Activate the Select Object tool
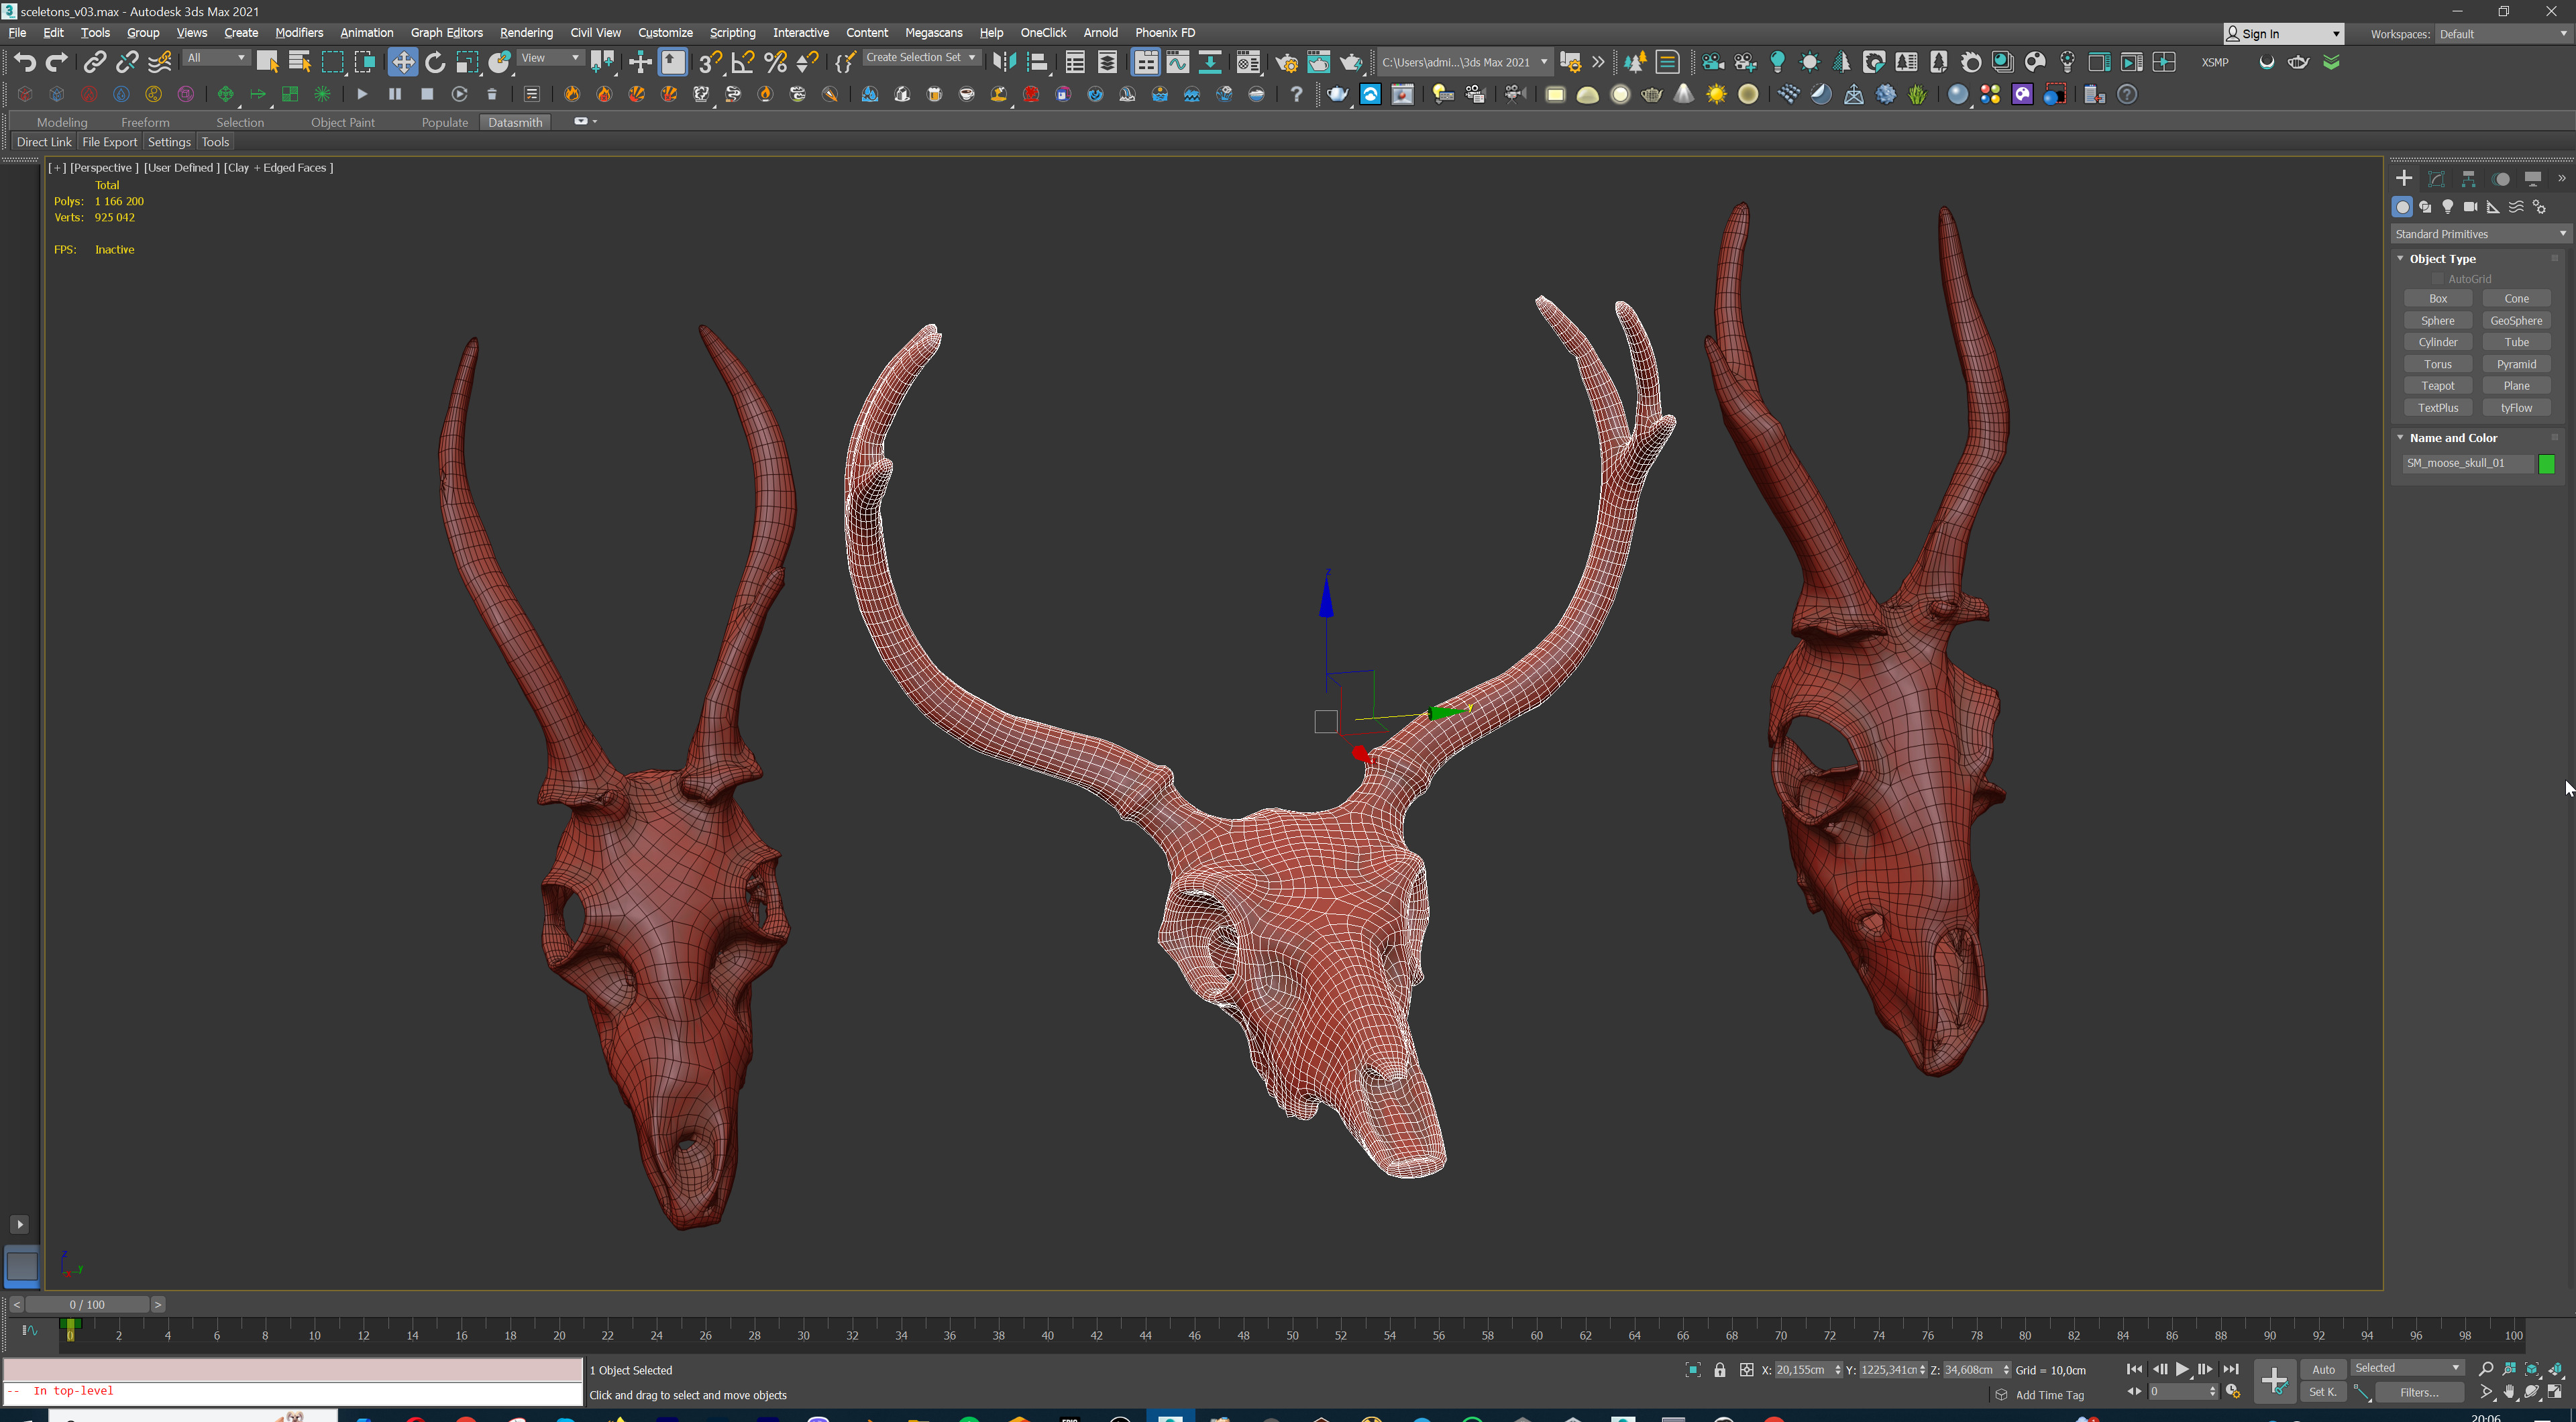Screen dimensions: 2576x1422 pos(267,62)
